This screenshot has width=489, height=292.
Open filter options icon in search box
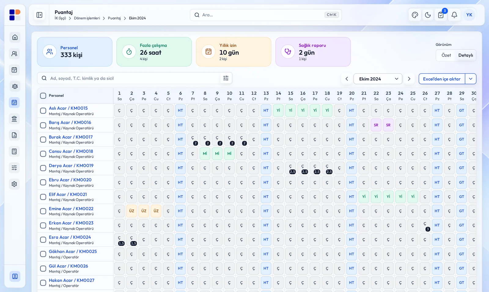226,78
